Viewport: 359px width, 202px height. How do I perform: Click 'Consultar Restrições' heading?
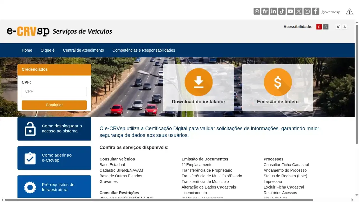pyautogui.click(x=119, y=193)
